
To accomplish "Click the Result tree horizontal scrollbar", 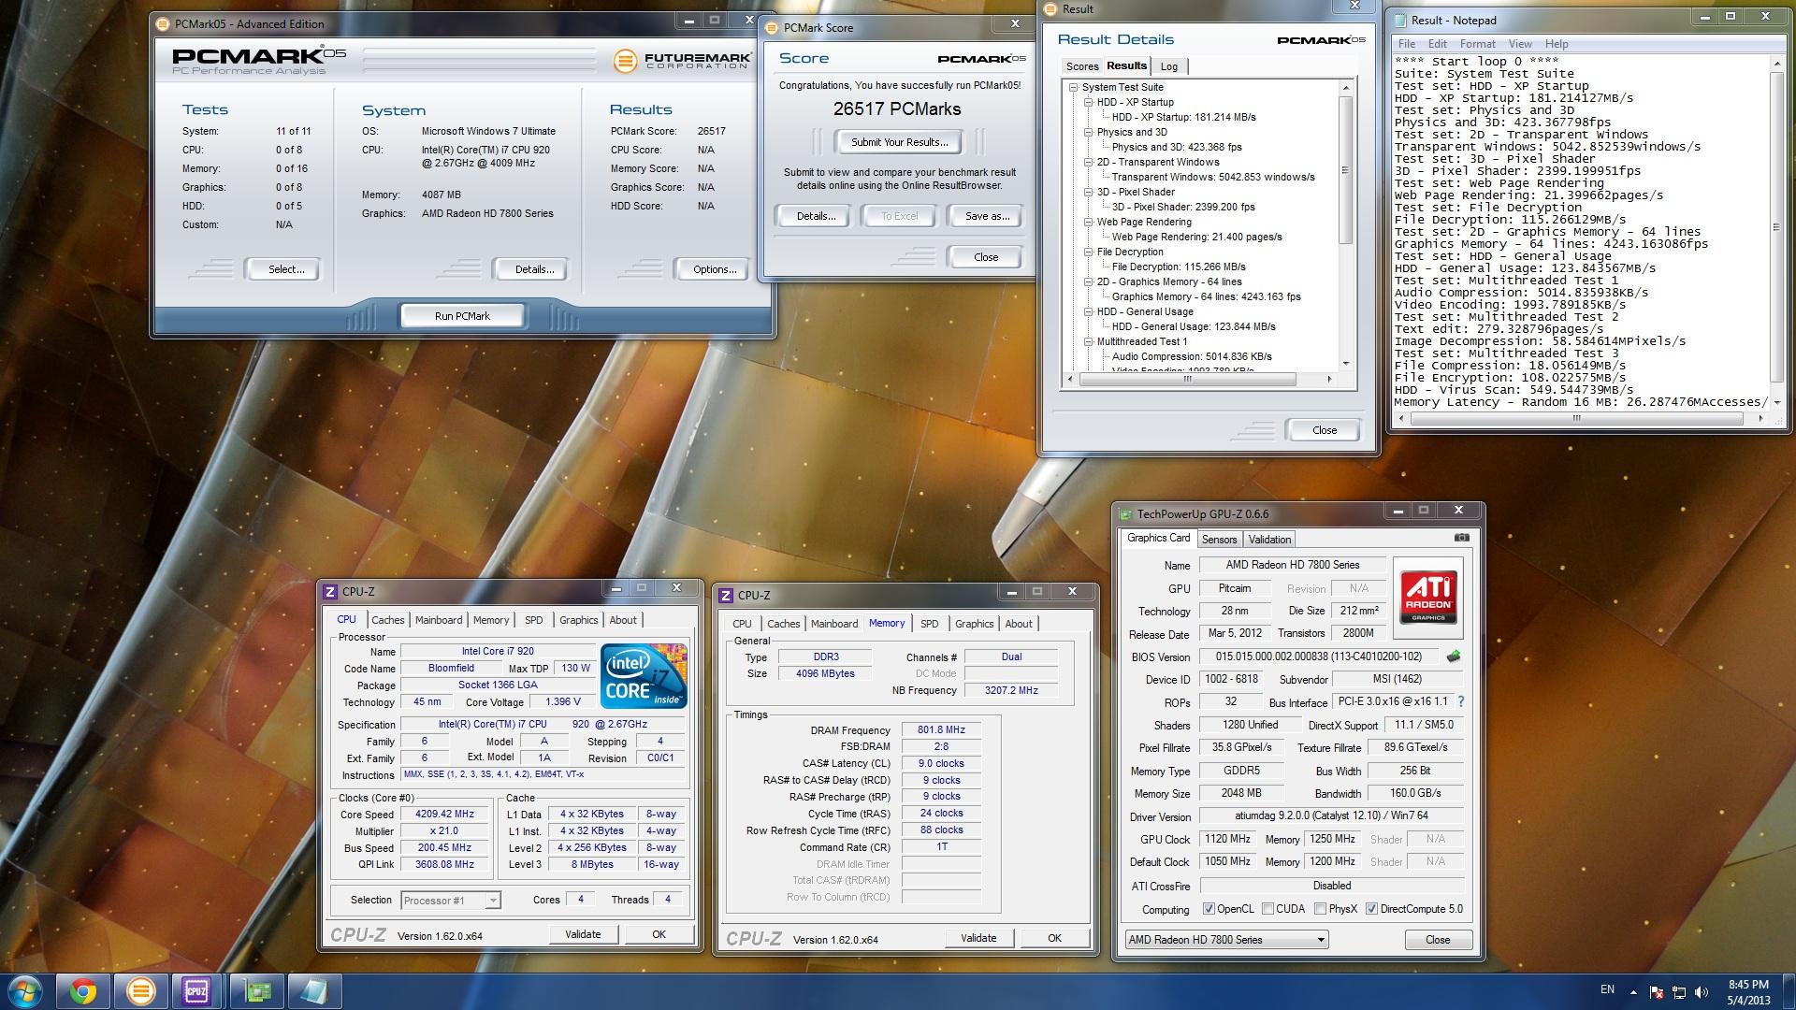I will point(1202,379).
